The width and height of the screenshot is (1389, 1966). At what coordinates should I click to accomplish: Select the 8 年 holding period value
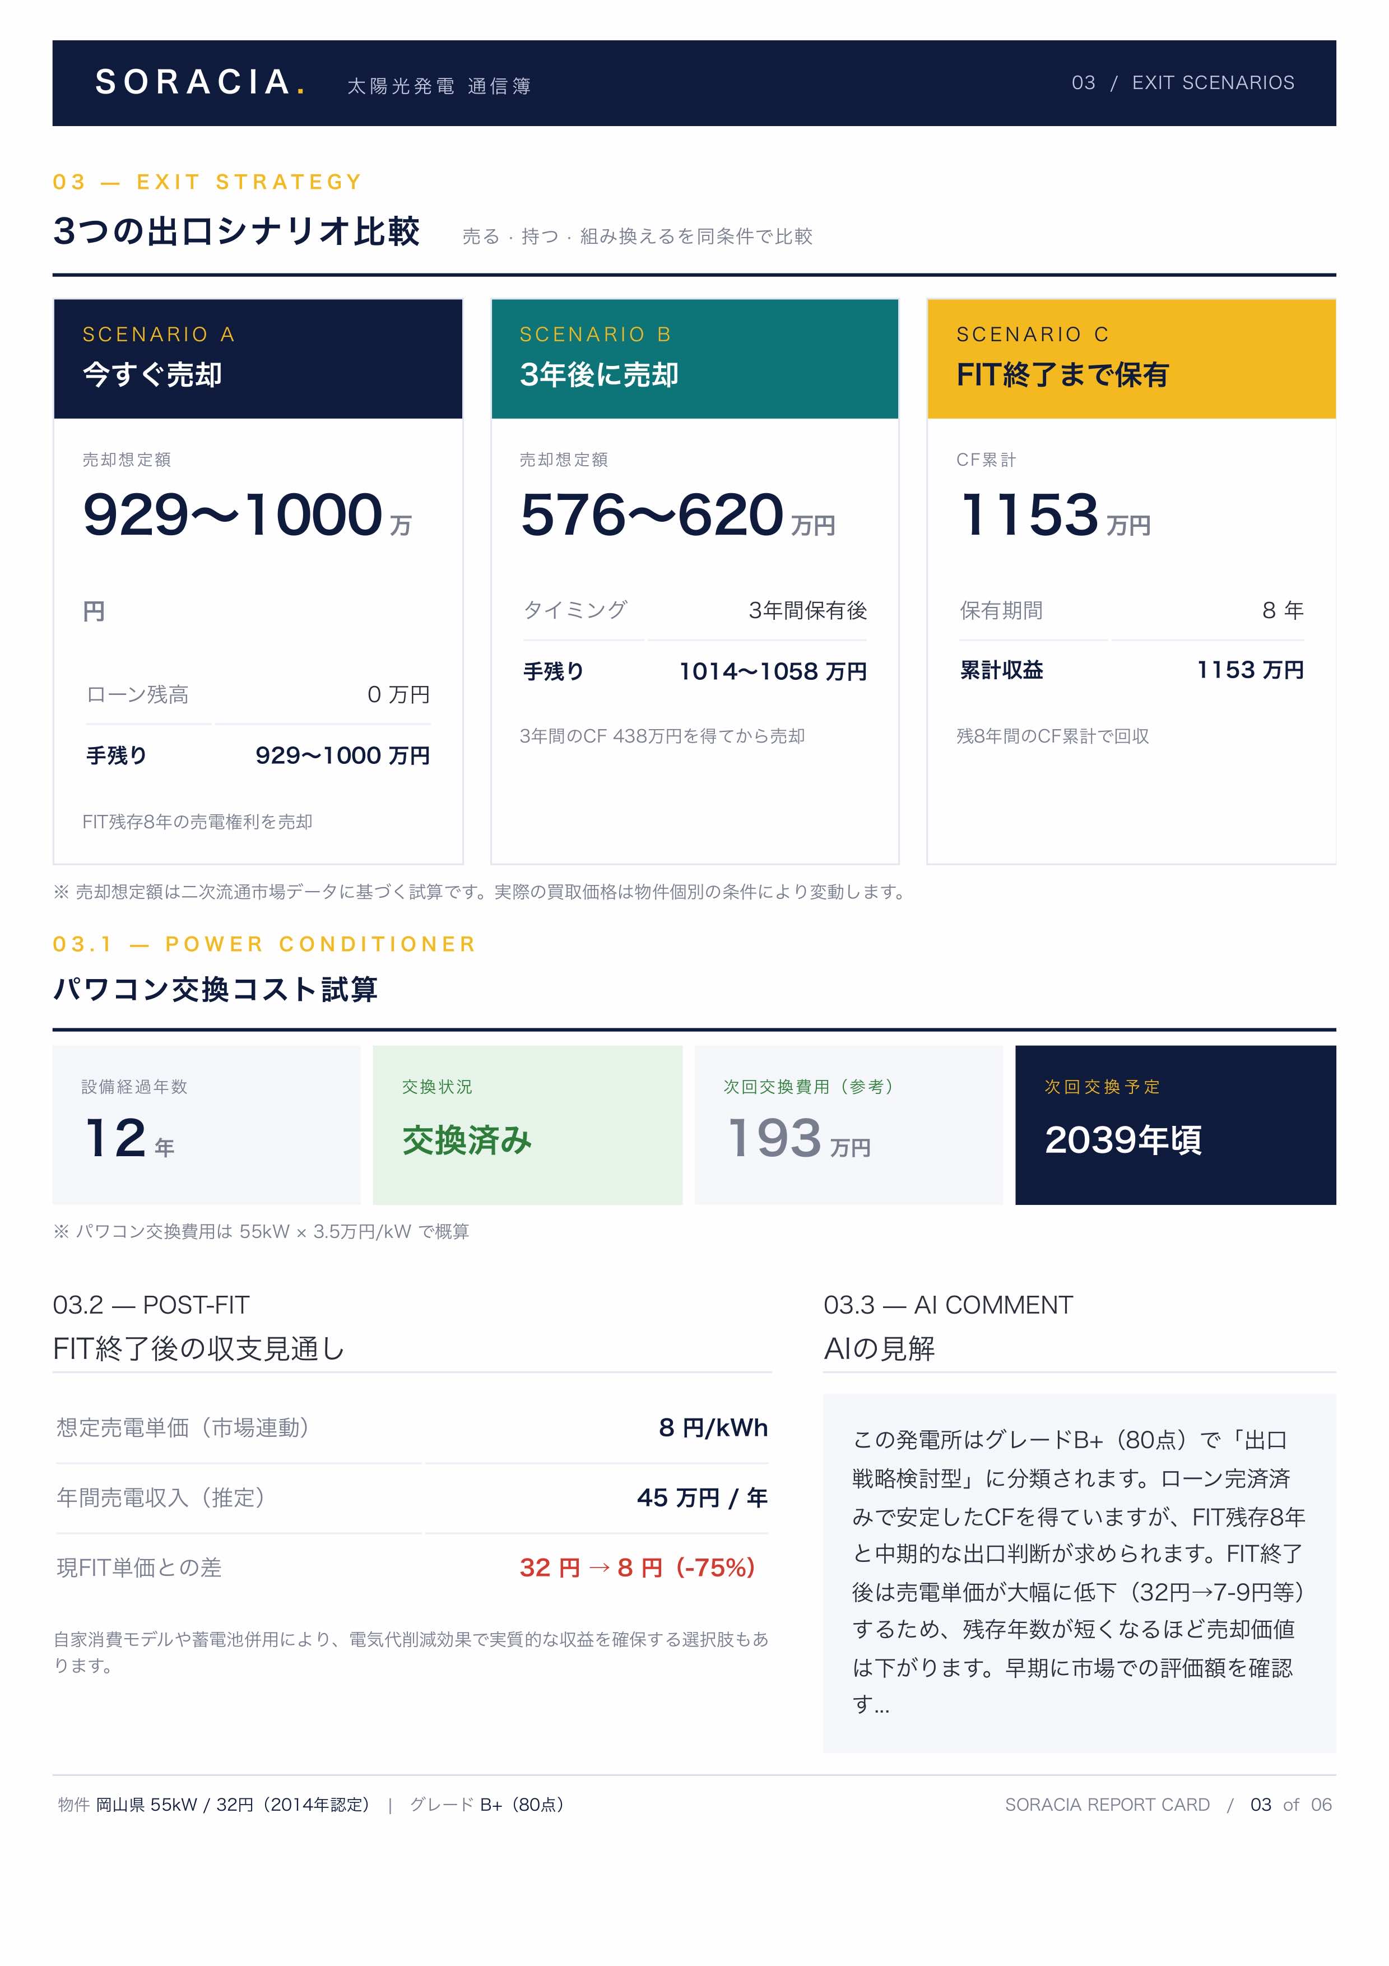[1282, 610]
